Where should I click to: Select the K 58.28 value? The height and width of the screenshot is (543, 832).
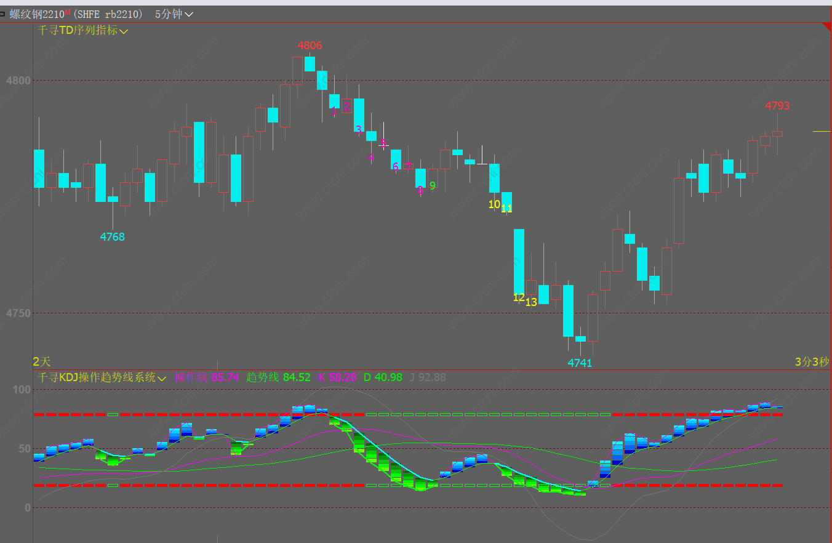tap(337, 377)
